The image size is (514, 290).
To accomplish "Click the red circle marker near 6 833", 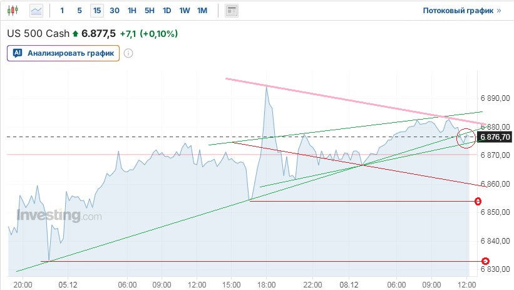I will click(x=485, y=261).
